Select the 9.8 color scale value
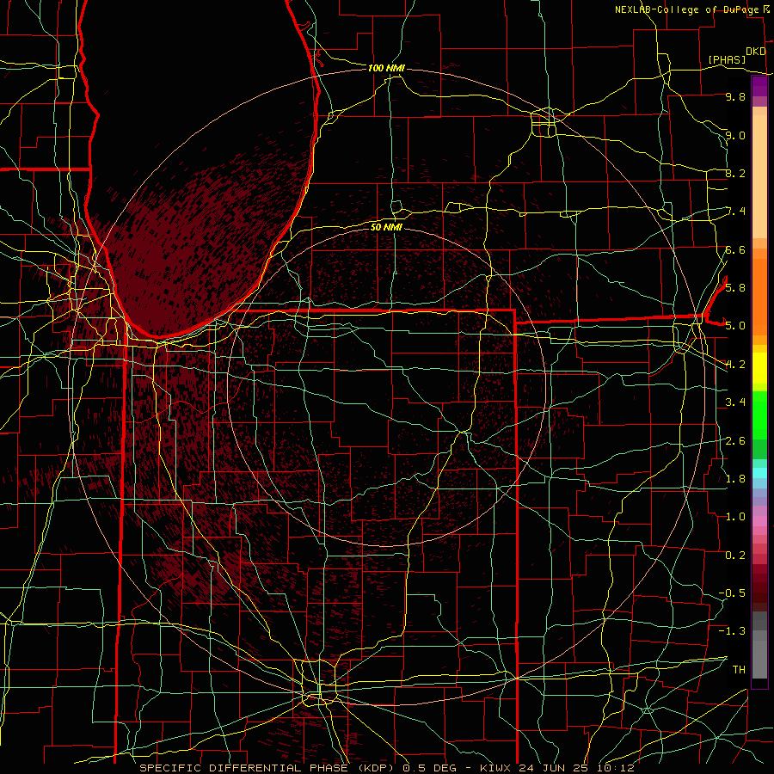Viewport: 774px width, 774px height. coord(735,96)
